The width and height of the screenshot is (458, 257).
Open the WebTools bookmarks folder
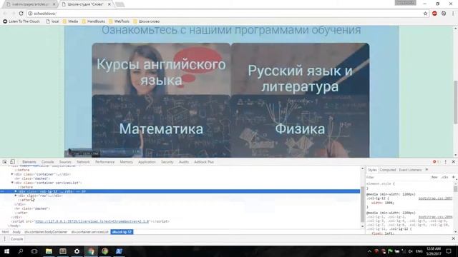120,21
